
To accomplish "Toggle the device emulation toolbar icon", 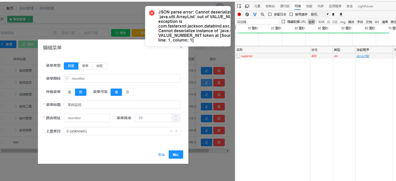I will pos(247,6).
